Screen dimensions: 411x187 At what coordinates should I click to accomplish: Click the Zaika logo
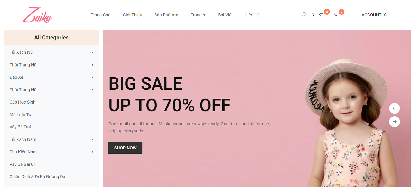[x=38, y=15]
